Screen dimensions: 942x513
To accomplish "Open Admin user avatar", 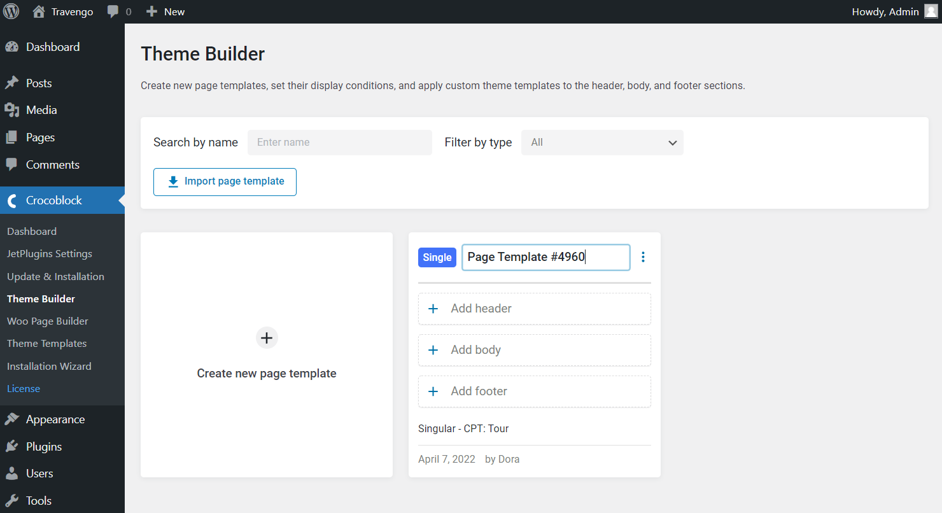I will (x=931, y=11).
